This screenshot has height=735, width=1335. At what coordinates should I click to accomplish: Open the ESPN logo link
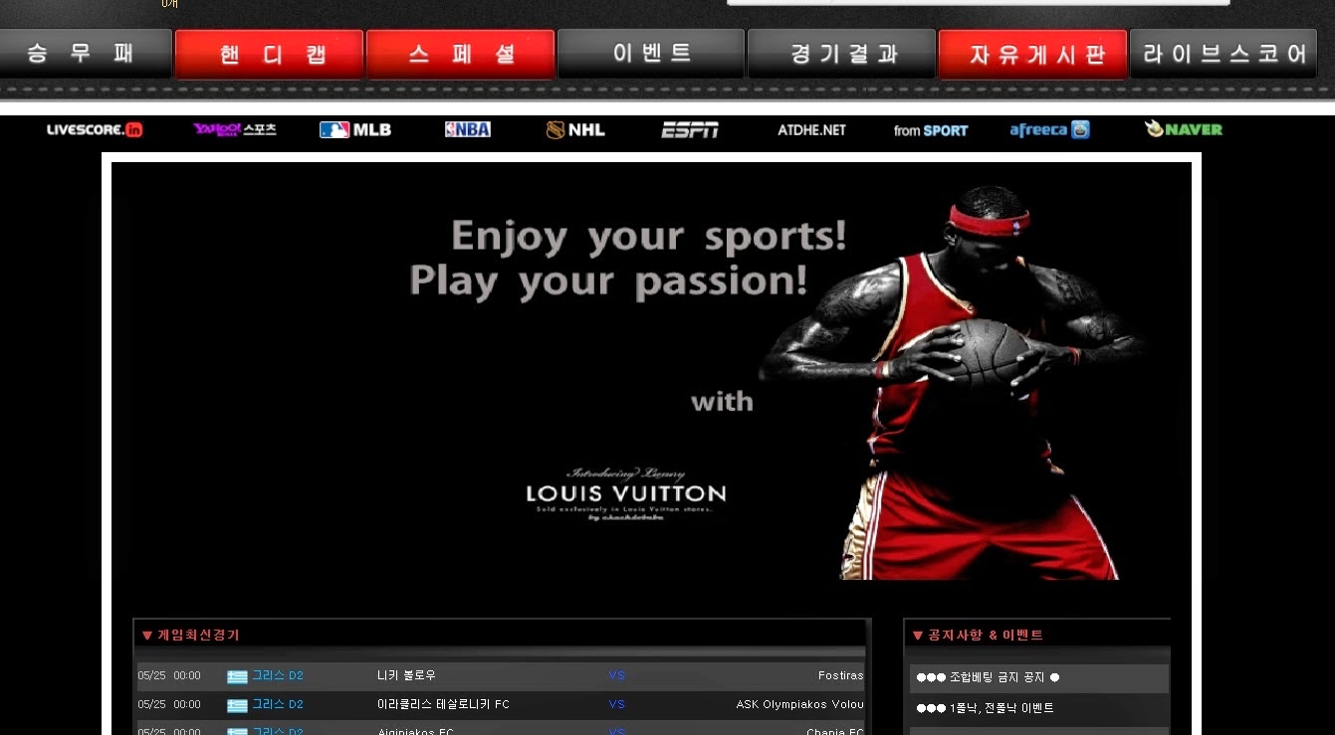pos(690,129)
